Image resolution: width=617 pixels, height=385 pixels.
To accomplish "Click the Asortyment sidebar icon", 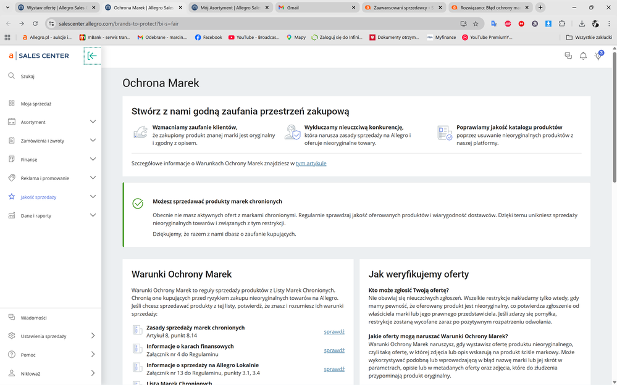I will click(11, 122).
